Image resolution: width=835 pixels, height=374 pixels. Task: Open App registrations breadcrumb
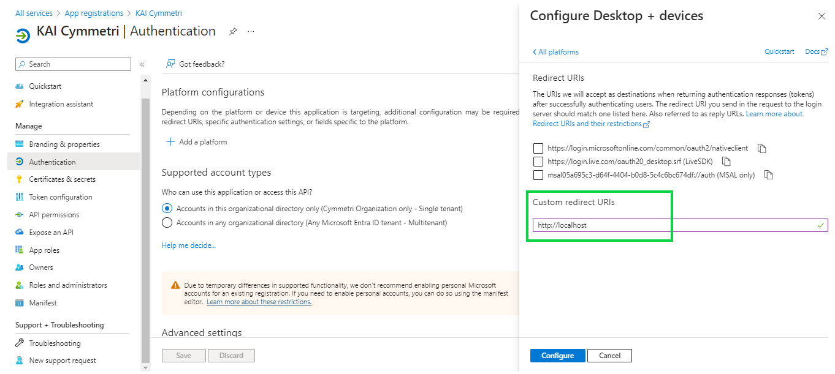point(94,13)
